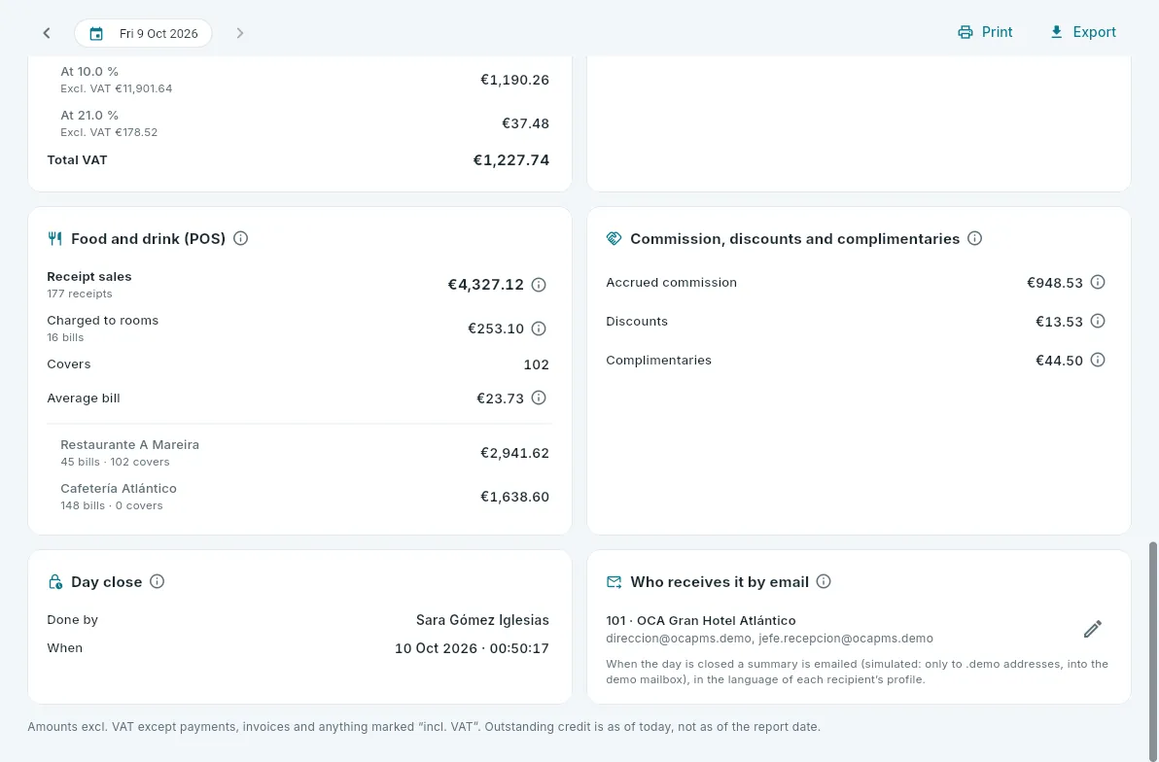Show info for Commission, discounts and complimentaries

pos(975,238)
